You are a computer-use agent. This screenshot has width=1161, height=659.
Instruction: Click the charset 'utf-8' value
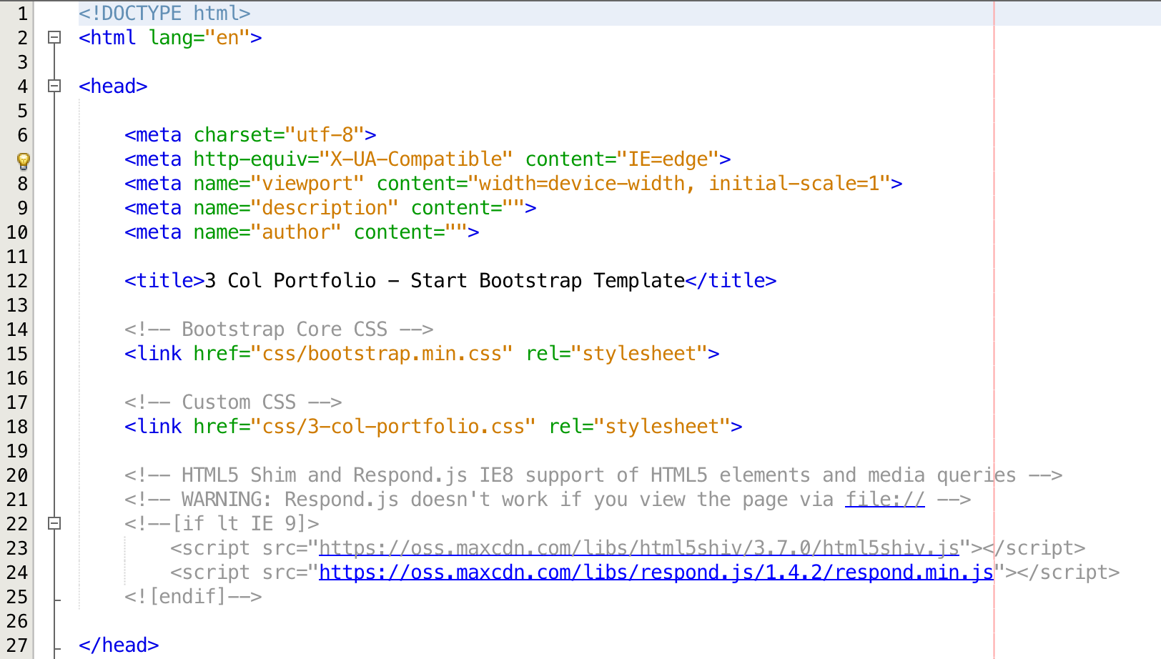click(325, 134)
